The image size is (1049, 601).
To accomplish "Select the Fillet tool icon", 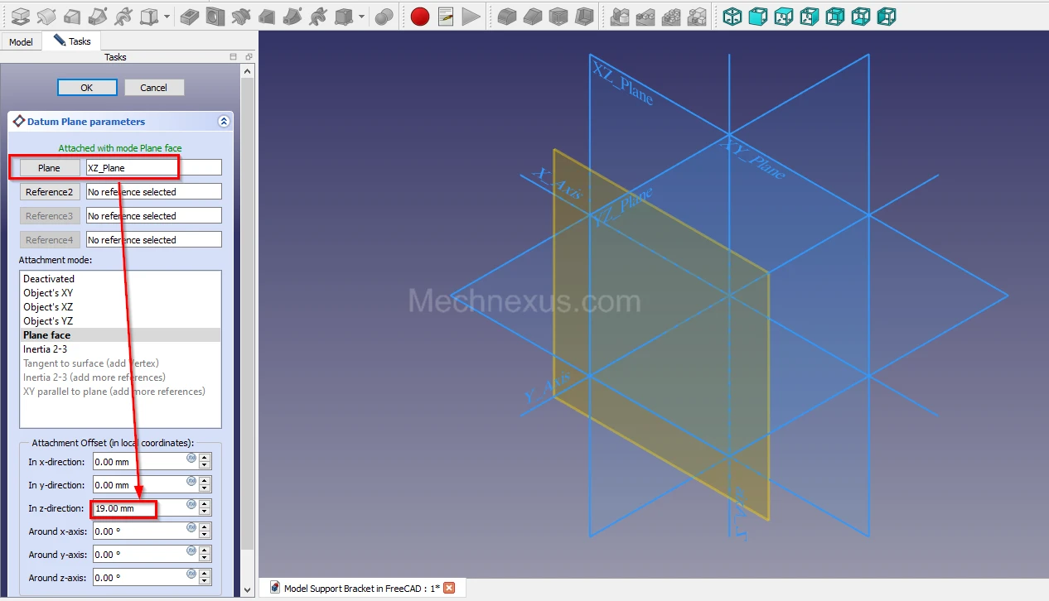I will pos(507,16).
